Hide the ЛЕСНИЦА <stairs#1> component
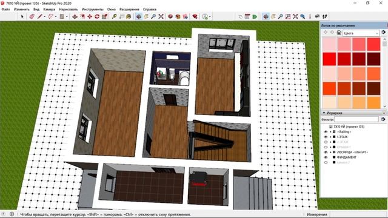388x218 pixels. pyautogui.click(x=326, y=152)
